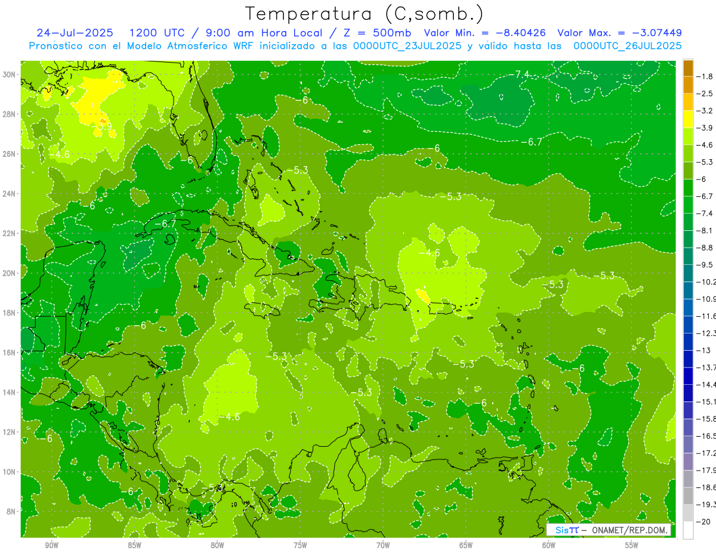The height and width of the screenshot is (553, 716).
Task: Click the 'SisPI - ONAMET/REP.DOM.' credit label
Action: 609,530
